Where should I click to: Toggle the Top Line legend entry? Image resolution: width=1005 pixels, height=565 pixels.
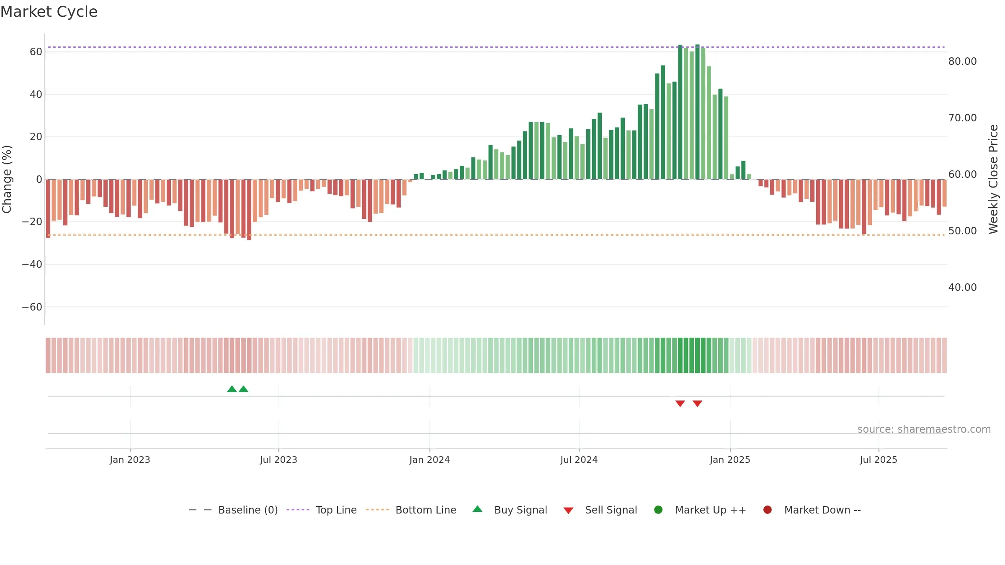[x=322, y=510]
